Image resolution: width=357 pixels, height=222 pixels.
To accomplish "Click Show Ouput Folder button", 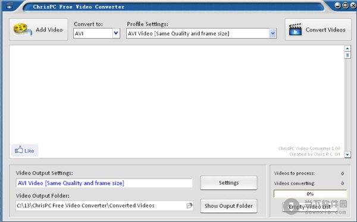I will point(229,206).
